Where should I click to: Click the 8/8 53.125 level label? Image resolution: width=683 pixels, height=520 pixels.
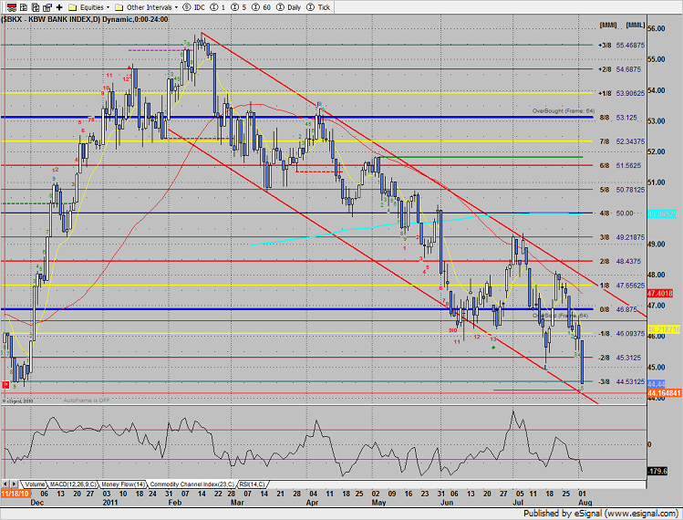[x=618, y=118]
